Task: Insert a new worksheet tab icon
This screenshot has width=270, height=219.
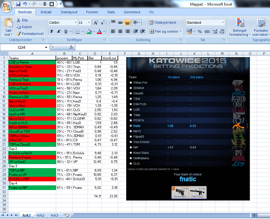Action: click(x=67, y=215)
